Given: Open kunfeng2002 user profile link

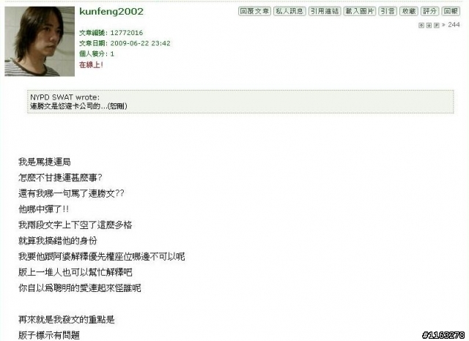Looking at the screenshot, I should coord(111,12).
